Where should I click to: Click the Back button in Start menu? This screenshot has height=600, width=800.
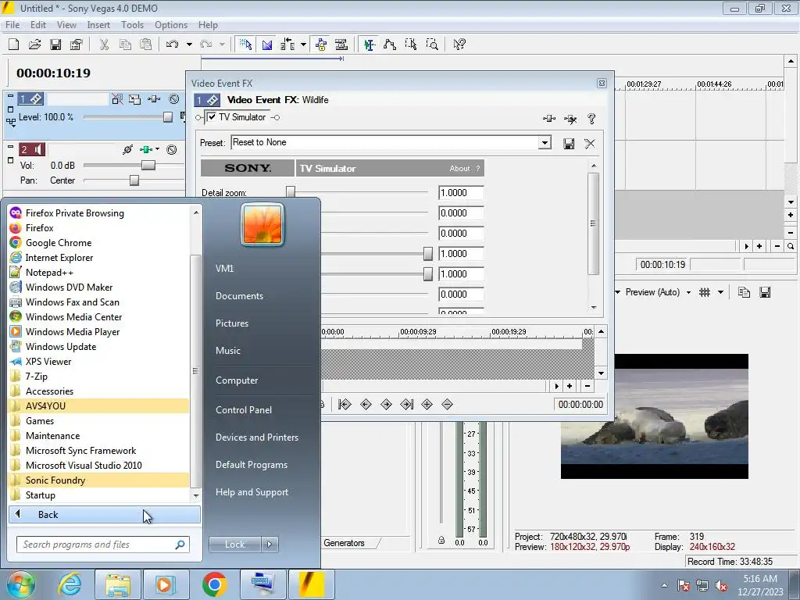coord(105,515)
